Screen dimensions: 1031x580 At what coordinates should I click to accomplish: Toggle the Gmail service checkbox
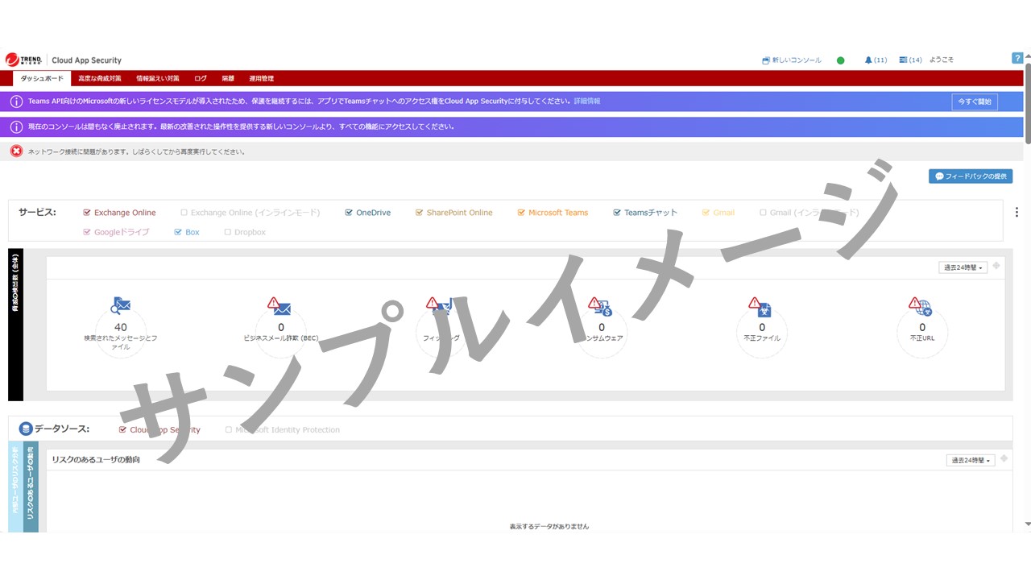pos(706,213)
